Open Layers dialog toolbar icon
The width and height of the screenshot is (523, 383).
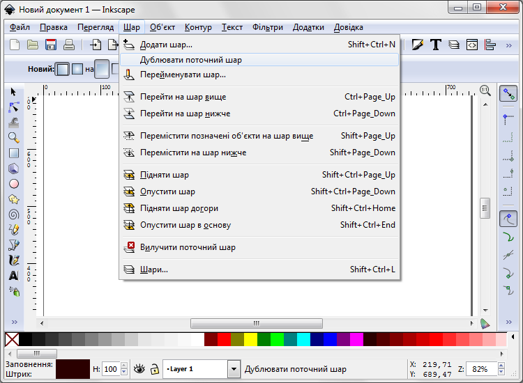pos(454,45)
